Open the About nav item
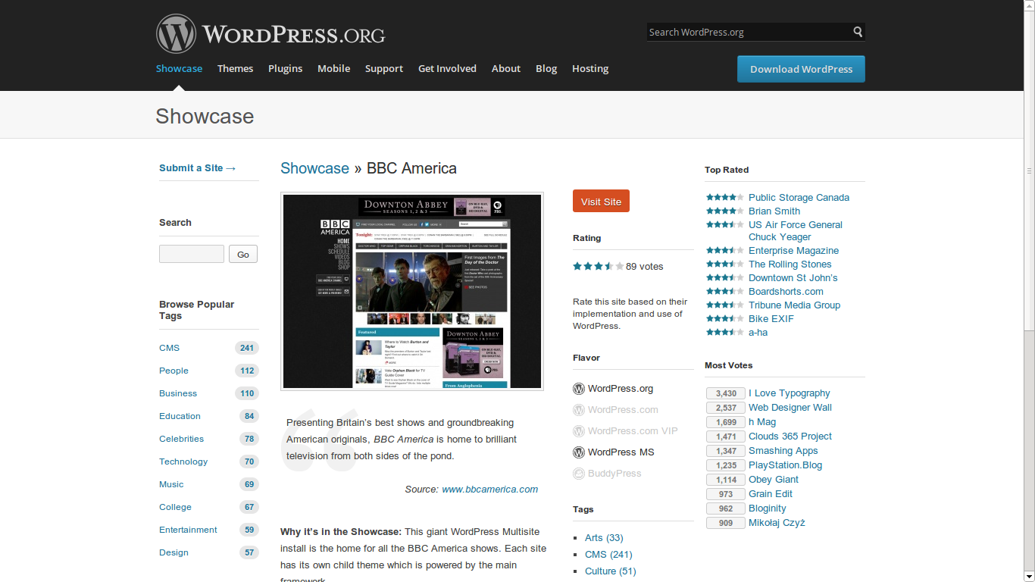This screenshot has height=582, width=1035. (x=506, y=68)
